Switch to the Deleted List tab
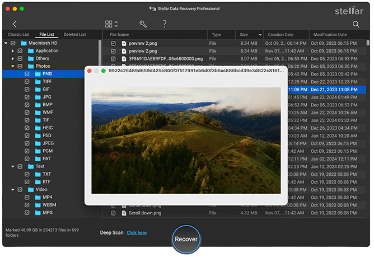 click(x=74, y=35)
